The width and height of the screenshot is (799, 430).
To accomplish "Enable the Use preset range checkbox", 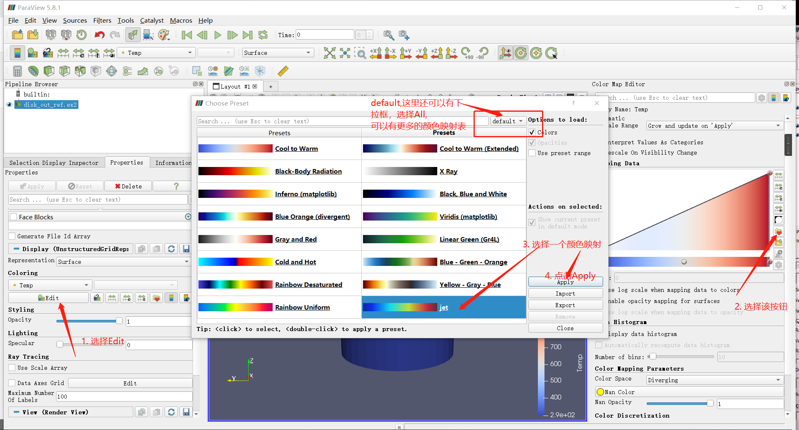I will click(x=532, y=153).
